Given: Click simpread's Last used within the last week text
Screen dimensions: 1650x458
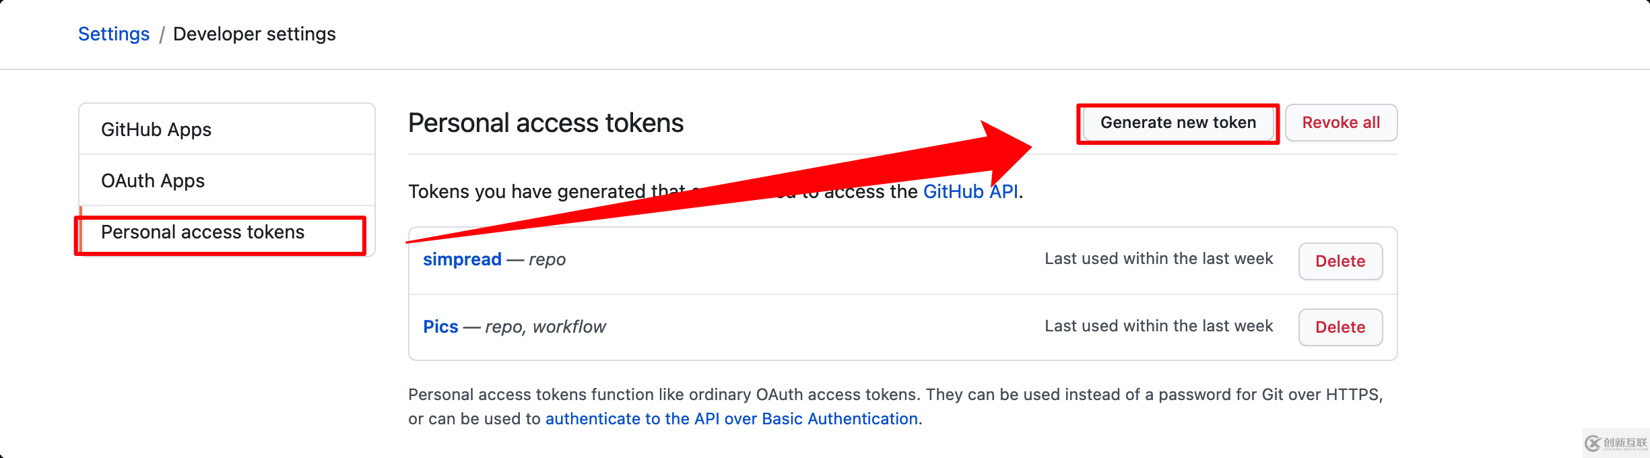Looking at the screenshot, I should (x=1158, y=259).
